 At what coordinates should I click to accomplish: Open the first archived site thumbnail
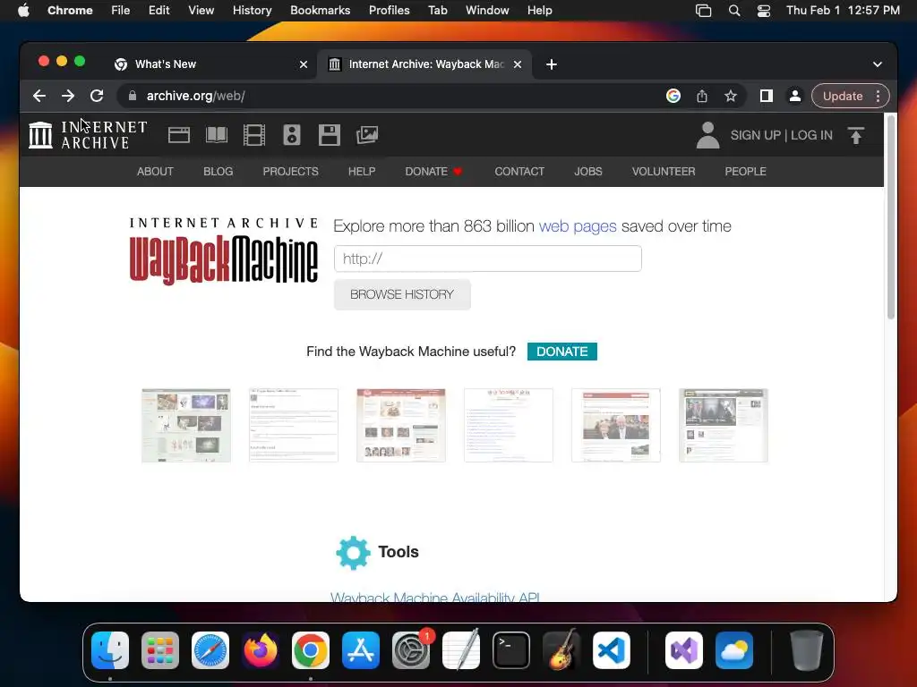pos(186,425)
